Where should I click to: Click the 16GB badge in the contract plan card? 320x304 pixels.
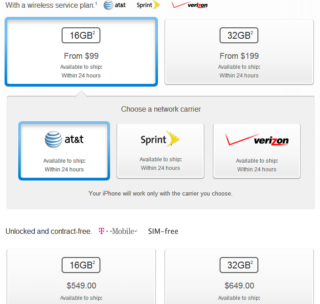(x=81, y=35)
